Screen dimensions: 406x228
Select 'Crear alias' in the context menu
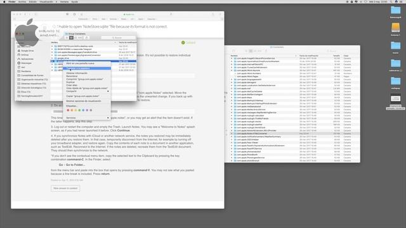pos(87,85)
